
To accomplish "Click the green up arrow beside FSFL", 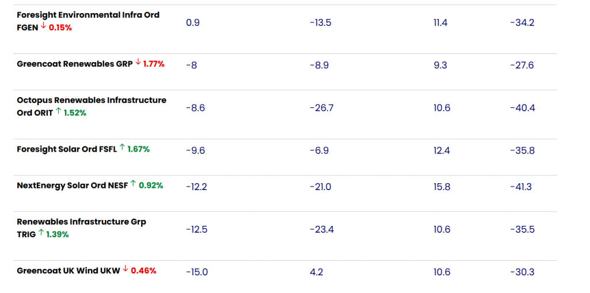I will pyautogui.click(x=122, y=148).
